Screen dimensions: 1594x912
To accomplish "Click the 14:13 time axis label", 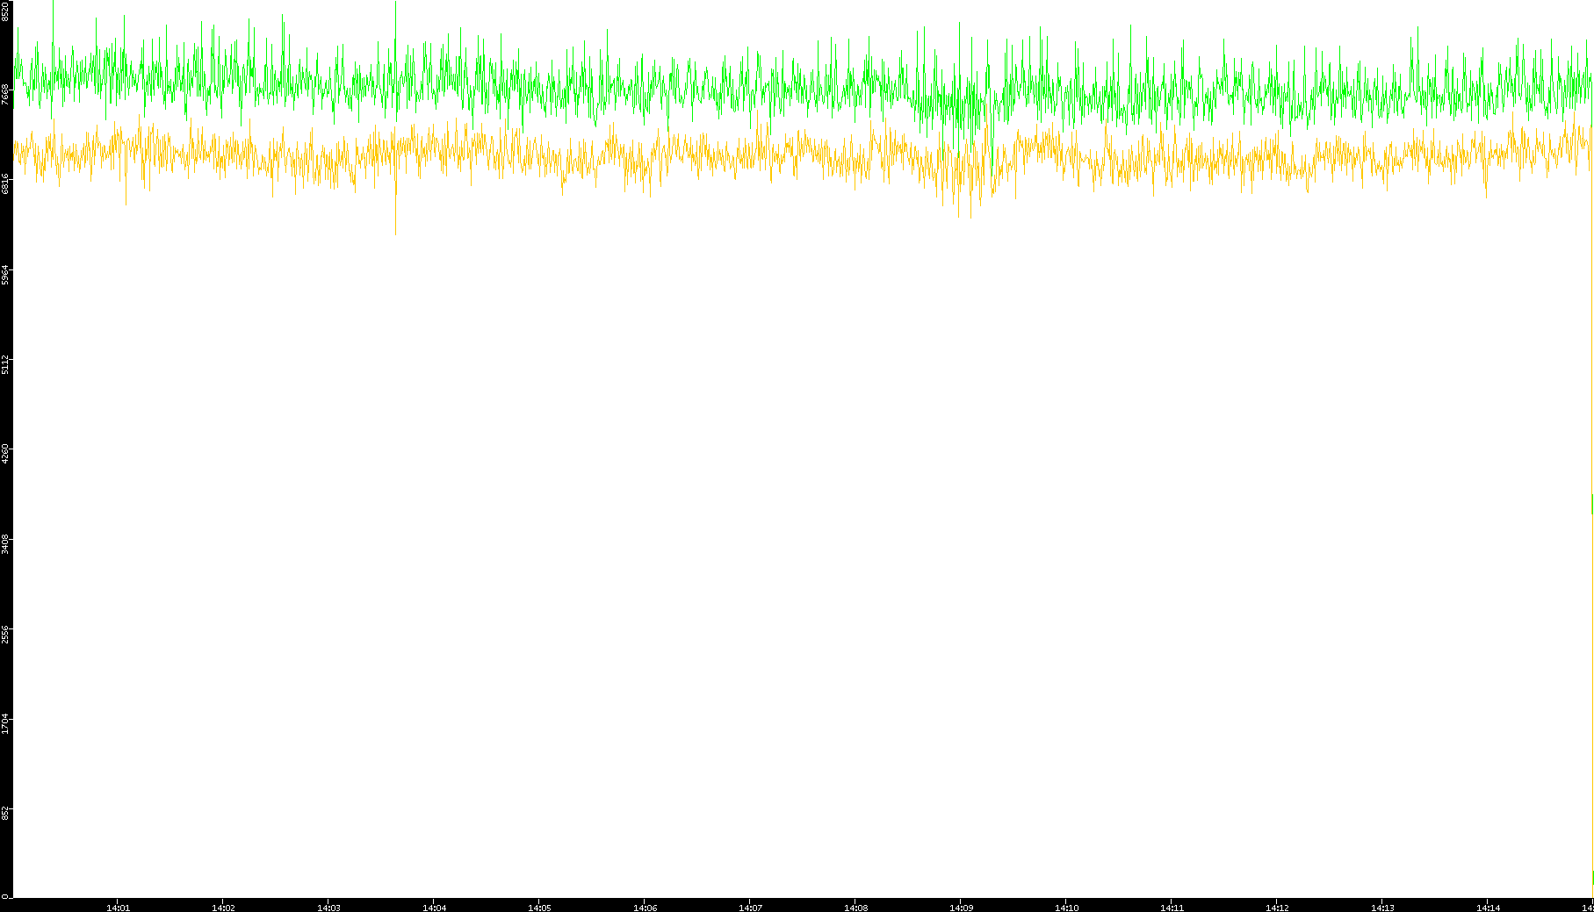I will point(1382,907).
